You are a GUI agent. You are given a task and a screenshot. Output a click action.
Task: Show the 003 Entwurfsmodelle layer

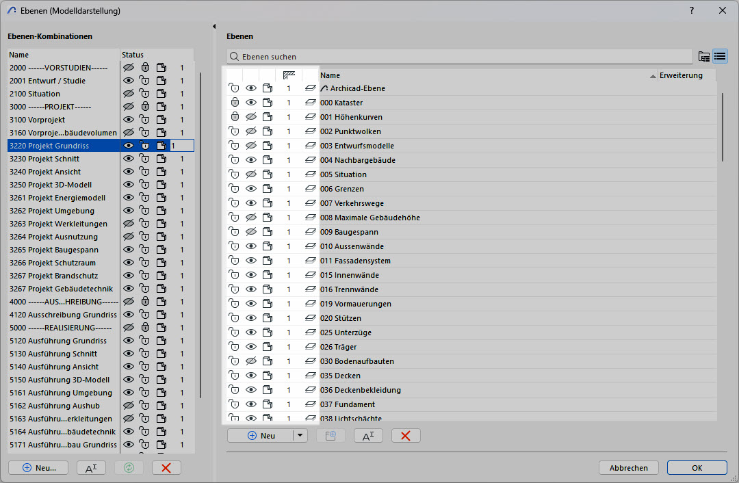click(251, 146)
